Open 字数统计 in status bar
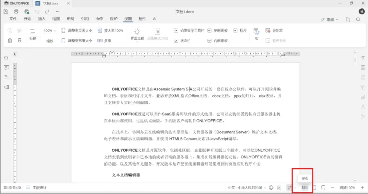The height and width of the screenshot is (194, 368). click(36, 188)
